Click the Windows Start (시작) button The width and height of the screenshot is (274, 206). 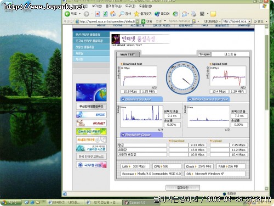pos(10,202)
